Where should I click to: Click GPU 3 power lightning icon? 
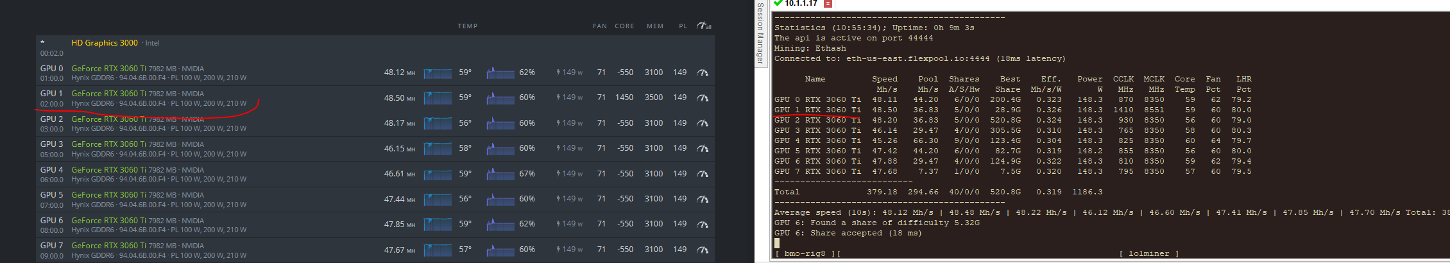558,148
